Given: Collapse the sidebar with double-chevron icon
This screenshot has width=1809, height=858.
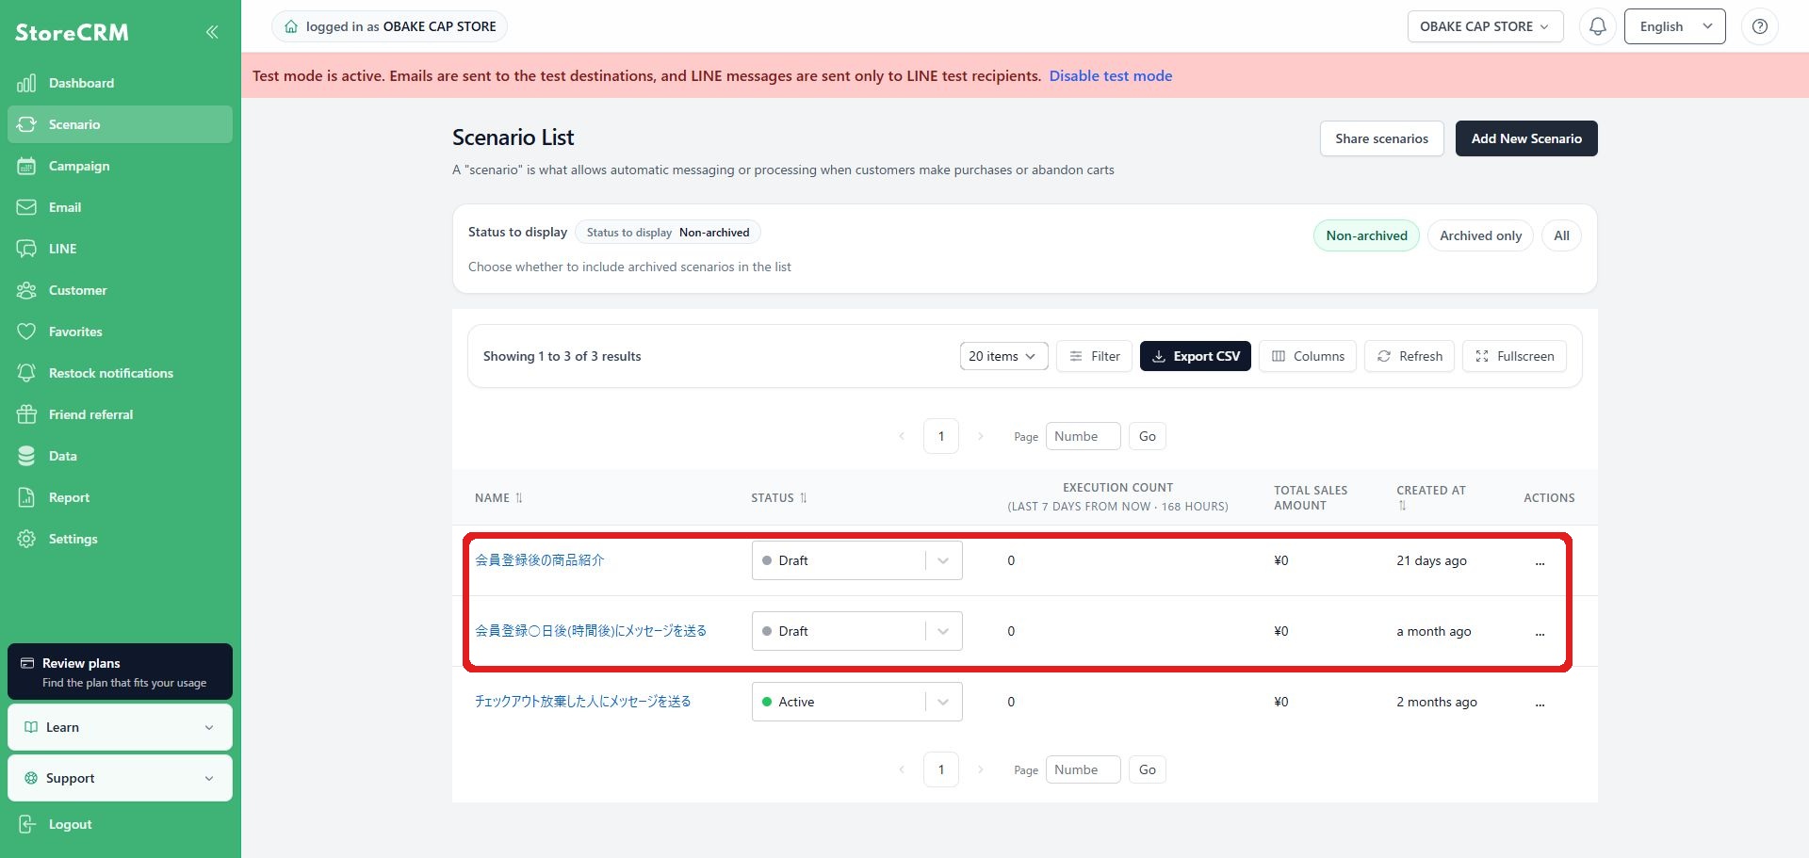Looking at the screenshot, I should (212, 32).
